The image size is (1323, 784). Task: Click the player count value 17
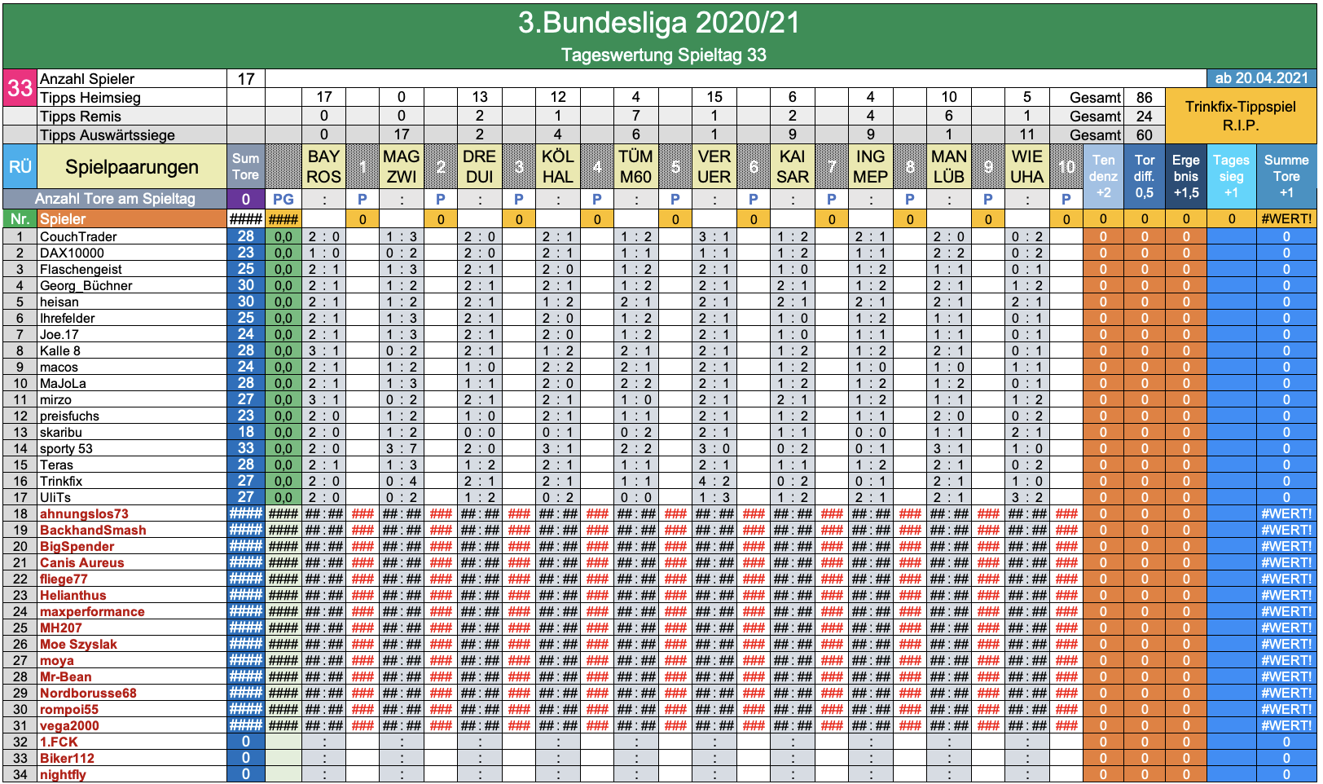pos(246,79)
